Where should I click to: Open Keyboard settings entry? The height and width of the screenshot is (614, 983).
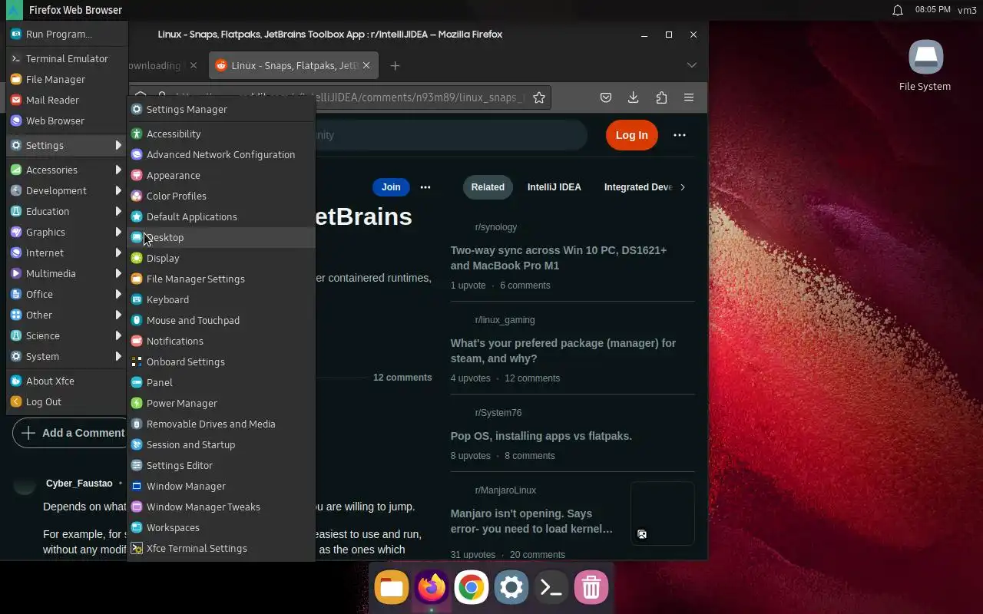(x=221, y=299)
